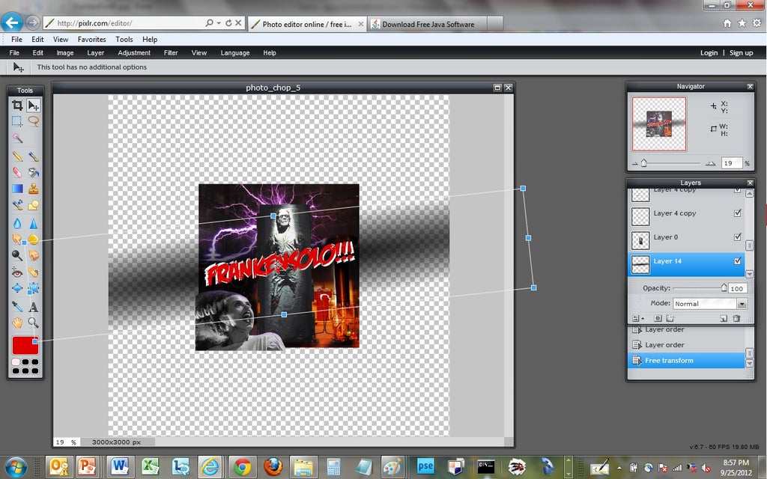Select the Magic Wand tool
767x479 pixels.
(x=17, y=138)
